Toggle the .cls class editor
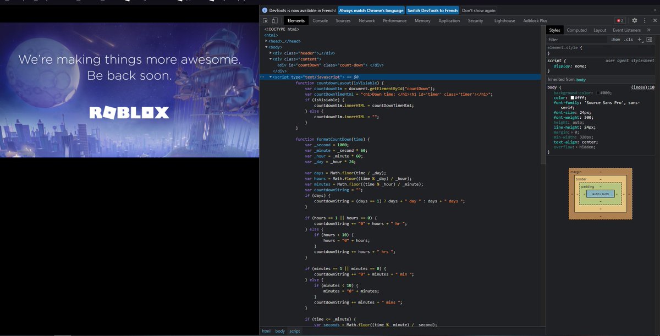Image resolution: width=660 pixels, height=336 pixels. (628, 40)
